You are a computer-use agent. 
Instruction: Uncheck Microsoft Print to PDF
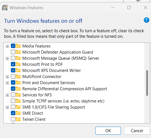pos(13,64)
